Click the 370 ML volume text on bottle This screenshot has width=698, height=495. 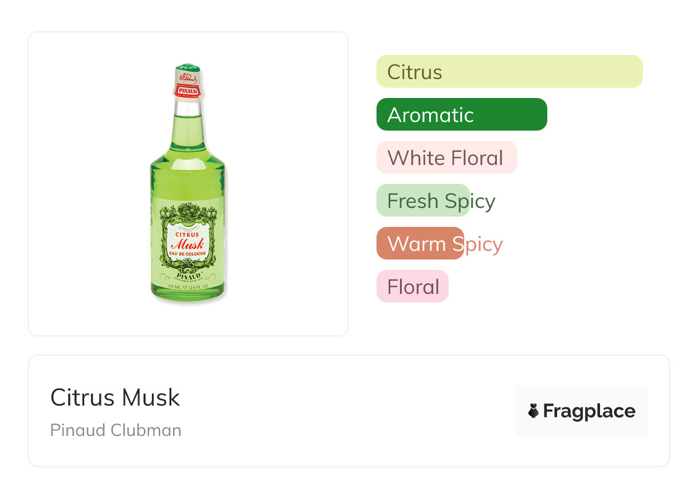(x=175, y=286)
